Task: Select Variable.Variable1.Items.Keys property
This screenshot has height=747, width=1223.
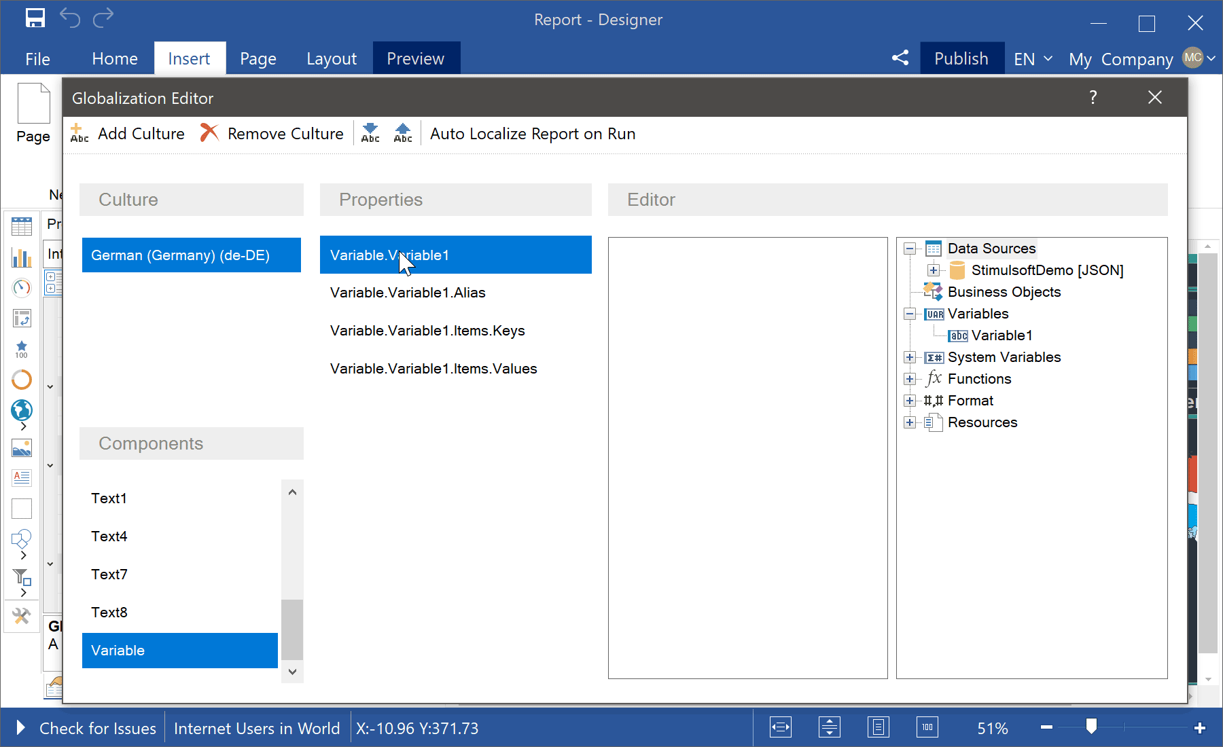Action: (x=455, y=331)
